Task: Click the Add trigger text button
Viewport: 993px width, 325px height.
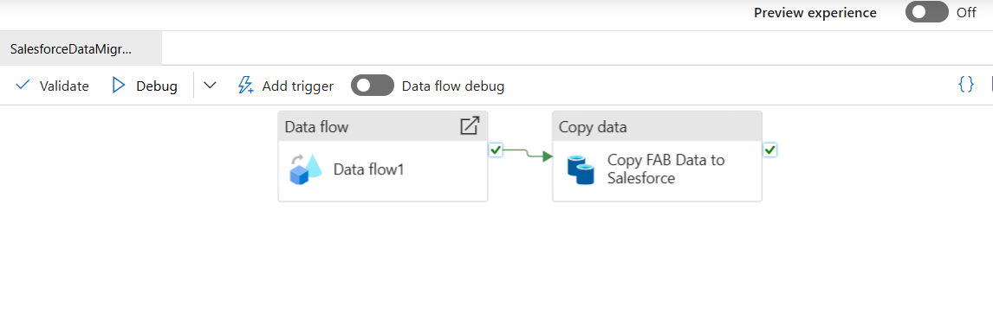Action: (x=298, y=86)
